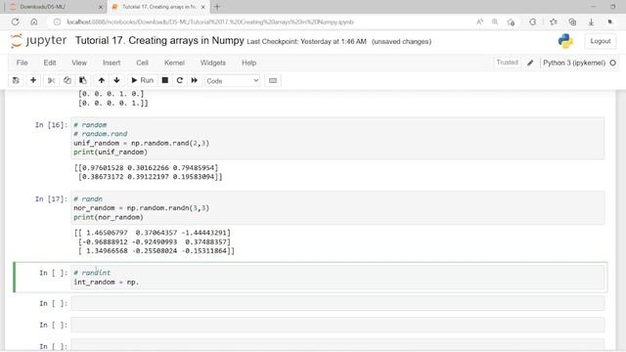Image resolution: width=626 pixels, height=352 pixels.
Task: Click the print(unif_random) line
Action: [x=111, y=153]
